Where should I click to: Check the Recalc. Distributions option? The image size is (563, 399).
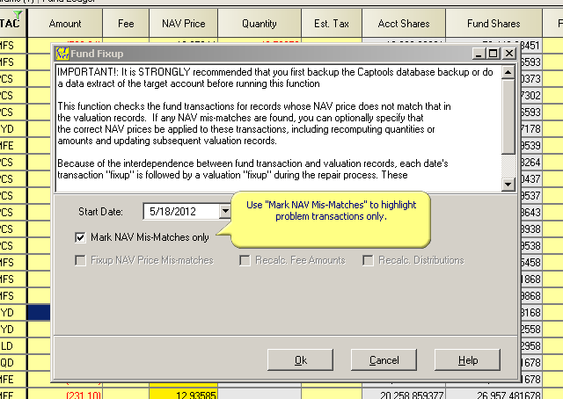pos(369,260)
